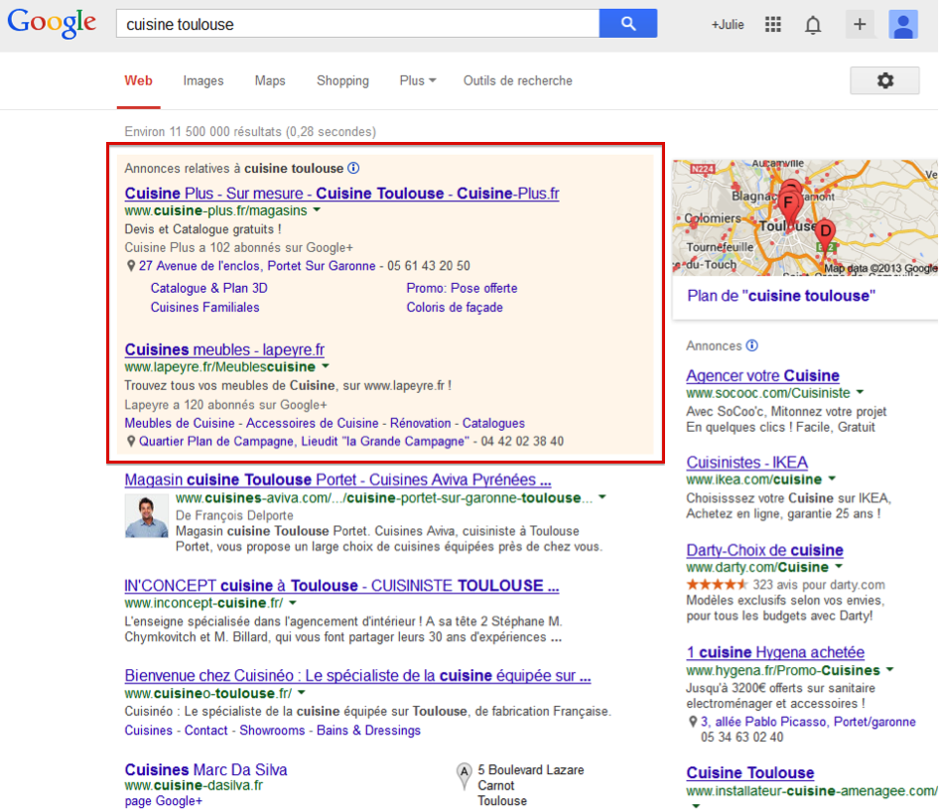Switch to the Maps tab

click(x=270, y=80)
